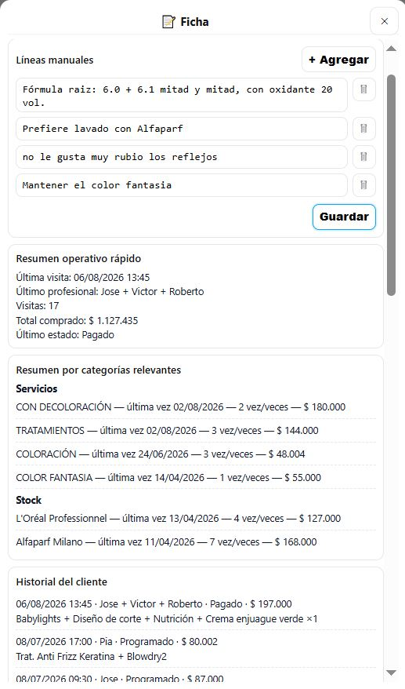Image resolution: width=405 pixels, height=689 pixels.
Task: Click the 'COLOR FANTASIA' service row
Action: (196, 478)
